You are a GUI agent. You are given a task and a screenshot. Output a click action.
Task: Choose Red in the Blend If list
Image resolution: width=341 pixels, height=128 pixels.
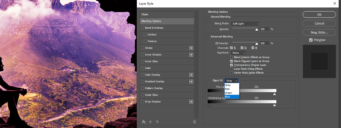coord(232,89)
